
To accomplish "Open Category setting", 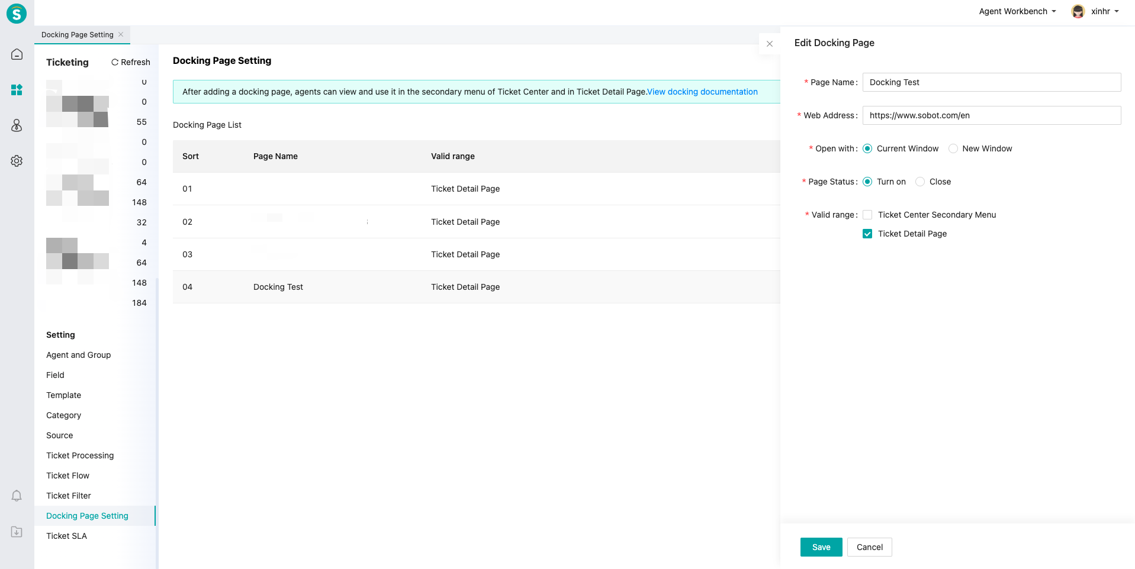I will [64, 415].
